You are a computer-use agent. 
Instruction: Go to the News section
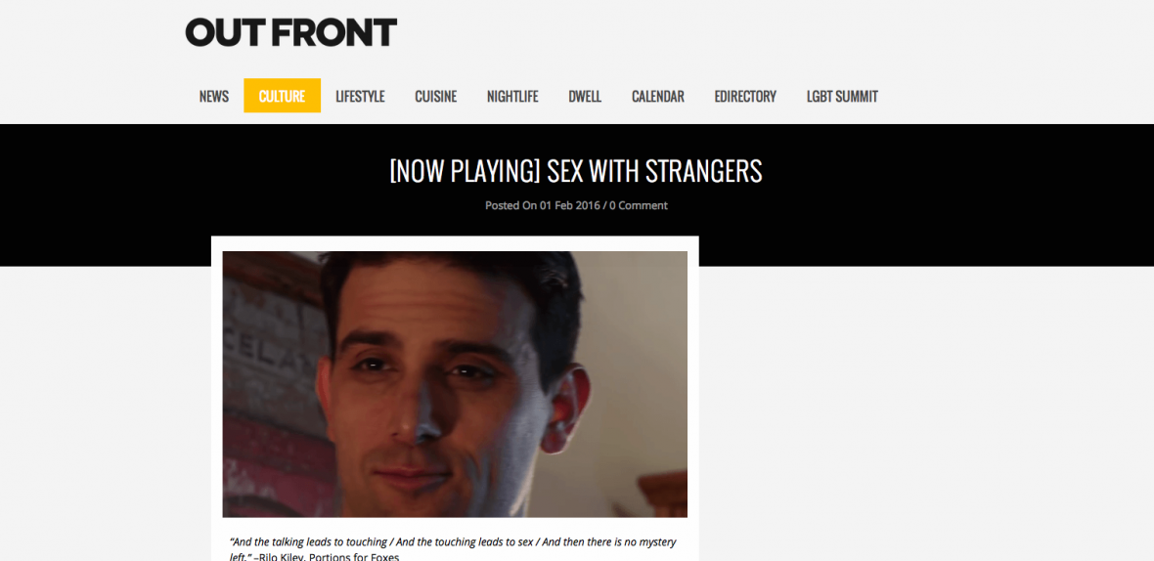point(213,97)
